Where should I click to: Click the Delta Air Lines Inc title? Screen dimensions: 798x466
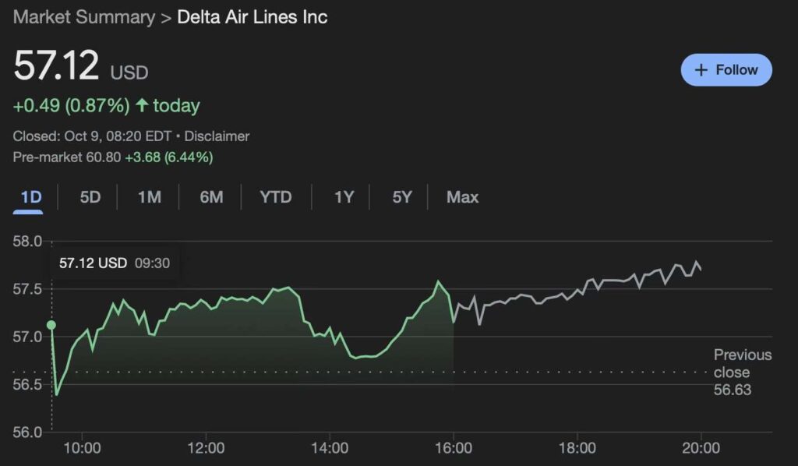(x=252, y=17)
